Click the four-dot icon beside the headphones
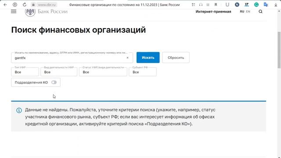This screenshot has height=158, width=281. click(193, 5)
